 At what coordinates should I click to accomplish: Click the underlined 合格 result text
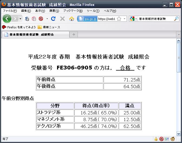coord(125,68)
